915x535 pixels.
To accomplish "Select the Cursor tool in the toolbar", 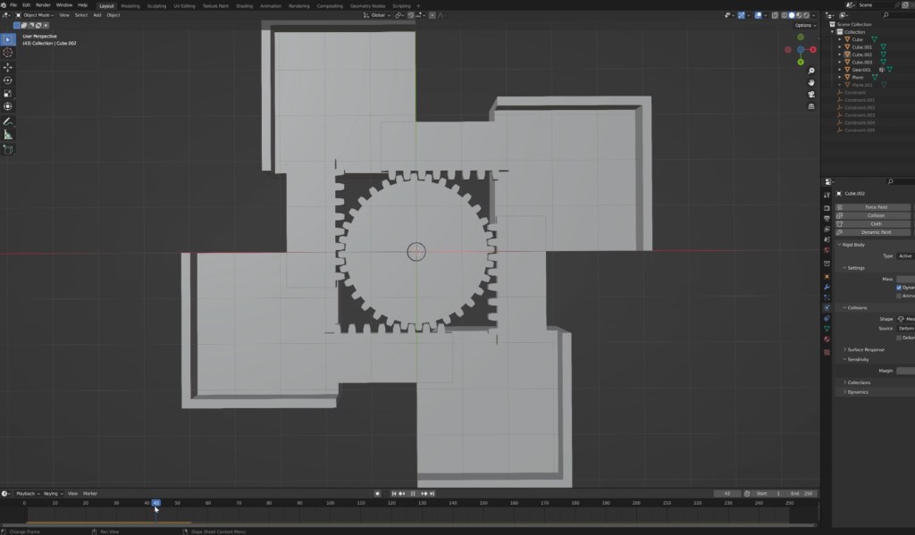I will 8,53.
